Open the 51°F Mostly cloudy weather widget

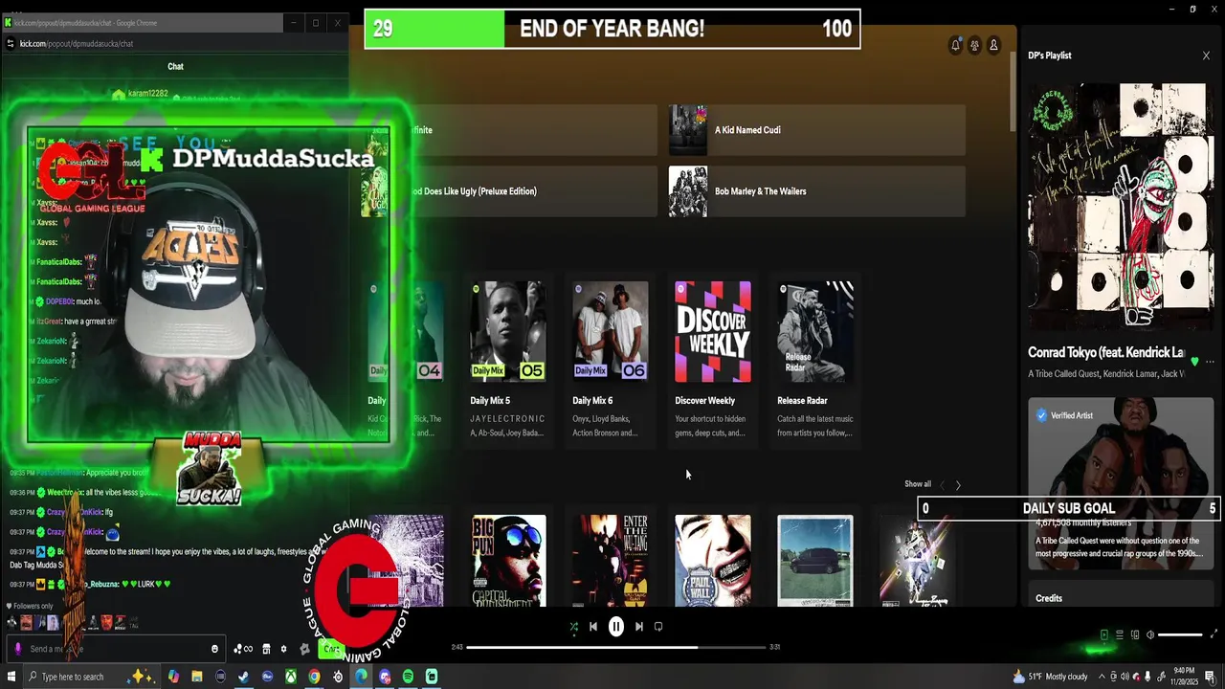click(1051, 677)
